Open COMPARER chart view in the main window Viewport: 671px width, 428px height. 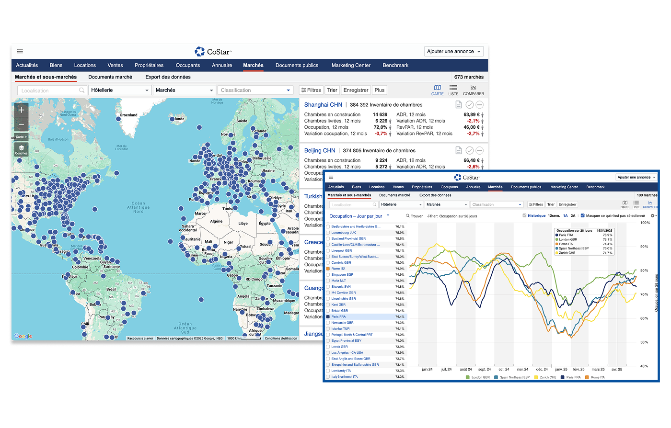[473, 90]
